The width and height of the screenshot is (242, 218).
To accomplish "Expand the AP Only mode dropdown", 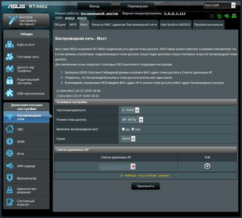I will (132, 119).
